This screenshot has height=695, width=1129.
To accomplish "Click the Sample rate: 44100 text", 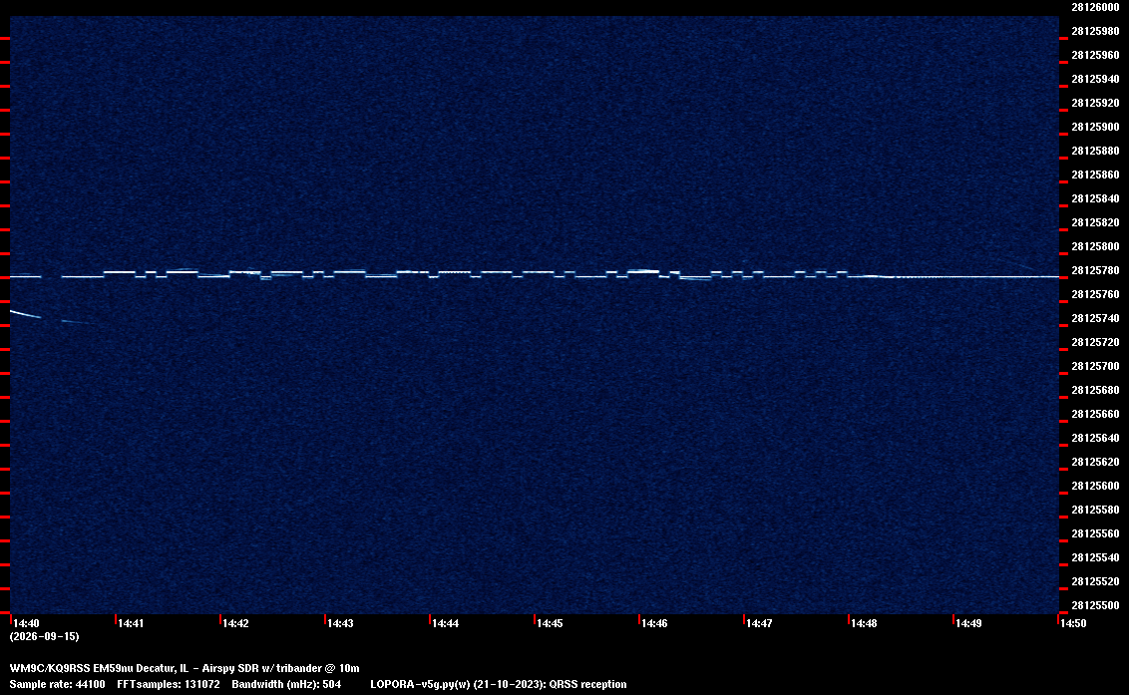I will point(57,684).
